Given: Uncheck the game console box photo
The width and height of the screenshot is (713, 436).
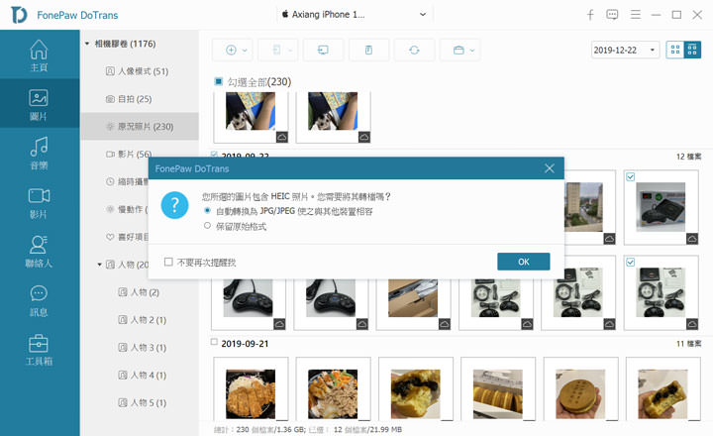Looking at the screenshot, I should 630,177.
